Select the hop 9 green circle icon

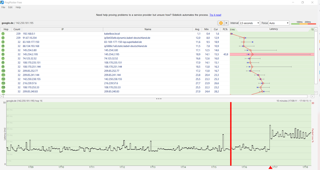(3, 66)
